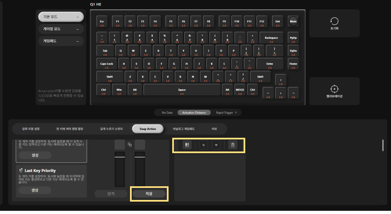Image resolution: width=391 pixels, height=214 pixels.
Task: Click the 적용 apply button
Action: [149, 194]
